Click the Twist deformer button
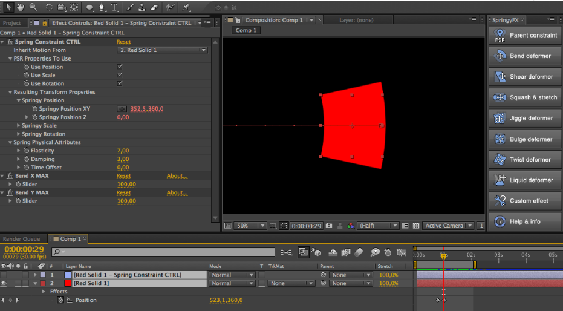Viewport: 563px width, 311px height. 525,160
